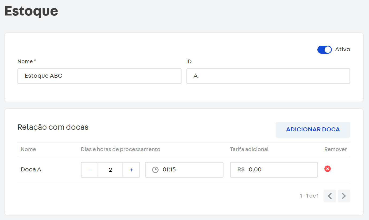369x220 pixels.
Task: Decrement processing days using minus button
Action: click(89, 170)
